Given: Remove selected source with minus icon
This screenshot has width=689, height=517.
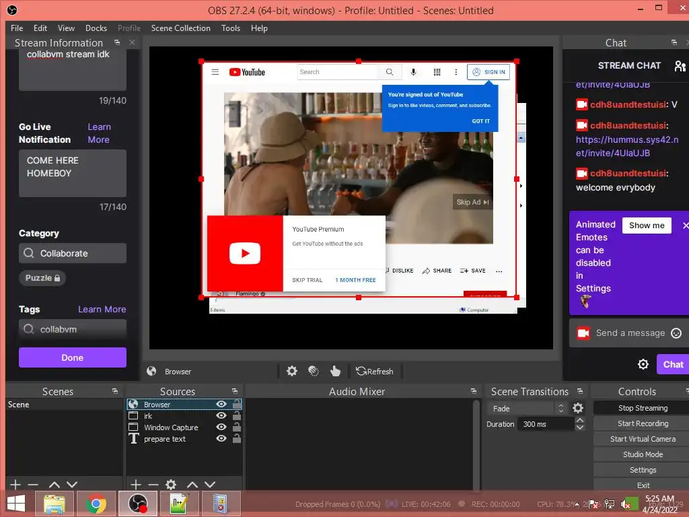Looking at the screenshot, I should coord(153,485).
